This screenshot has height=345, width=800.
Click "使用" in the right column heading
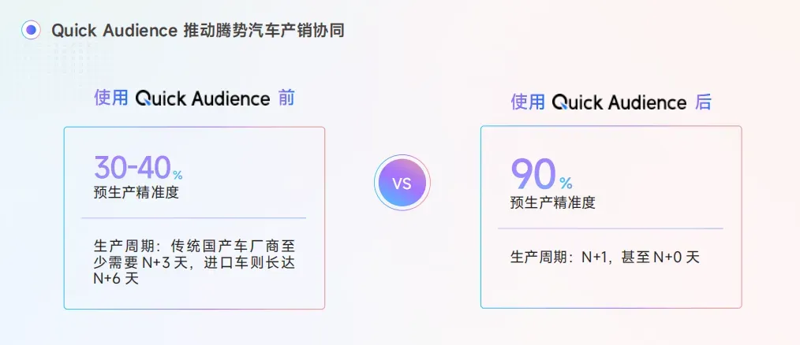click(x=527, y=102)
